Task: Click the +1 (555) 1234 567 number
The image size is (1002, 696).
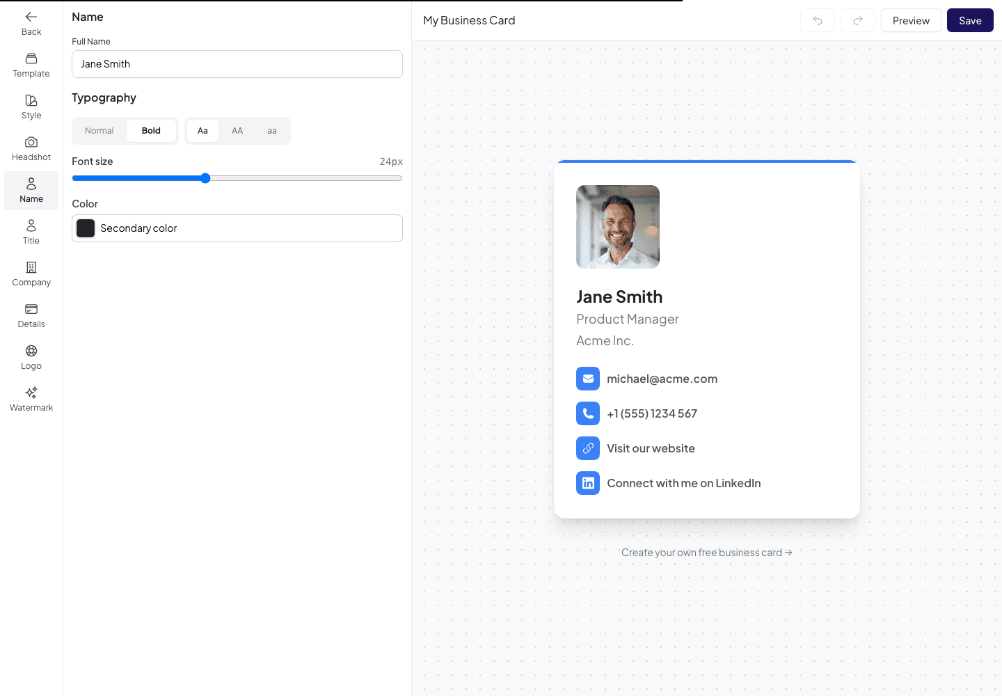Action: pos(652,413)
